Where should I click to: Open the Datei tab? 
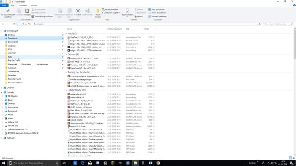pos(4,5)
